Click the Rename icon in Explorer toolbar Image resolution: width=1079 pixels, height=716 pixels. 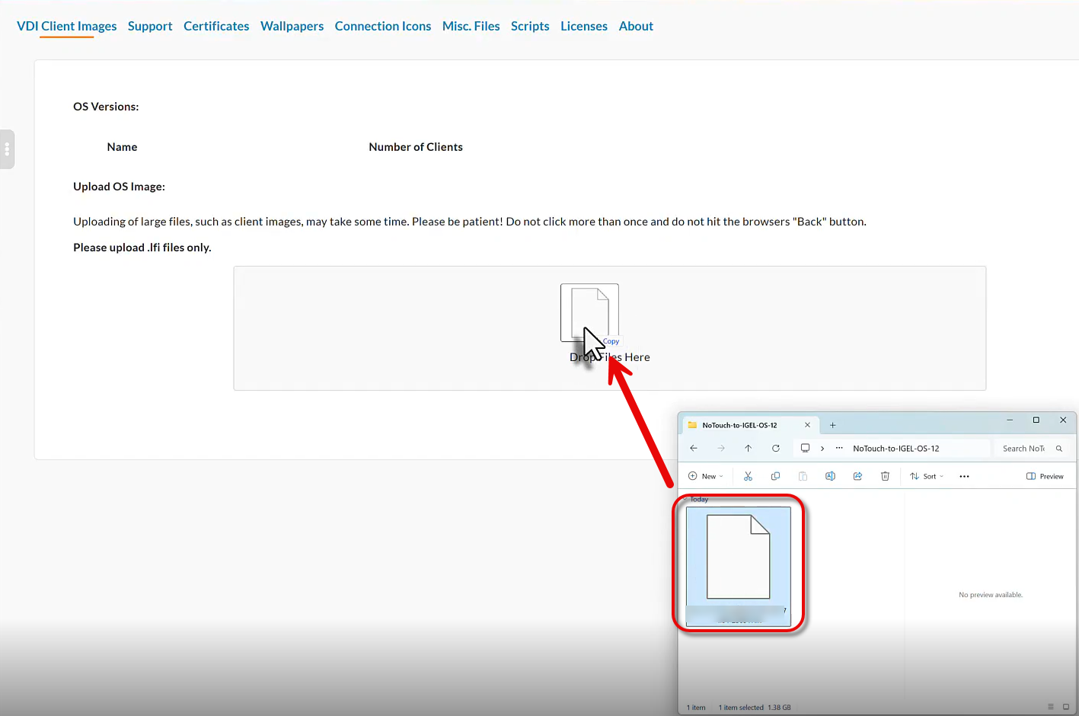click(830, 476)
